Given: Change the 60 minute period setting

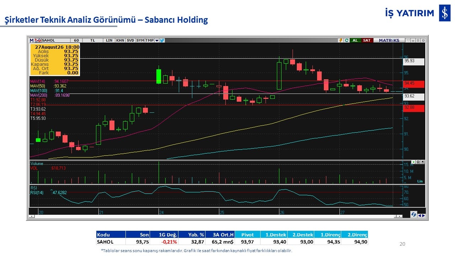Looking at the screenshot, I should pyautogui.click(x=76, y=41).
